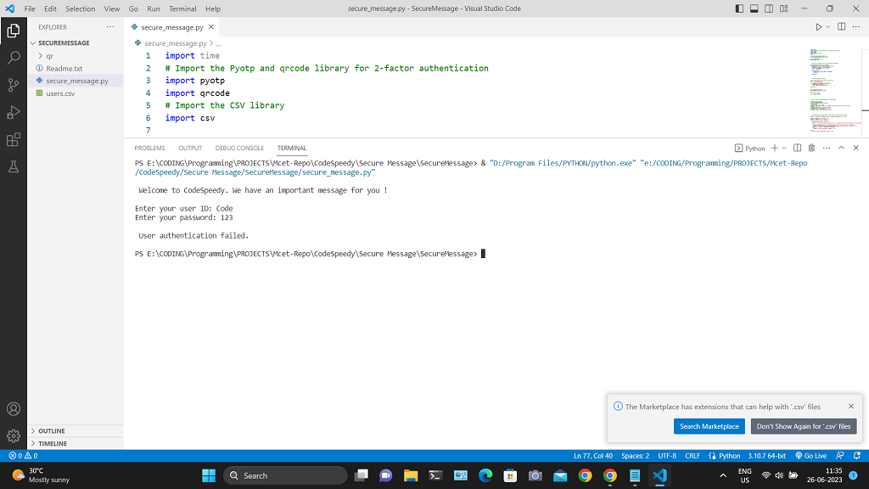
Task: Click the Search Marketplace button
Action: 709,426
